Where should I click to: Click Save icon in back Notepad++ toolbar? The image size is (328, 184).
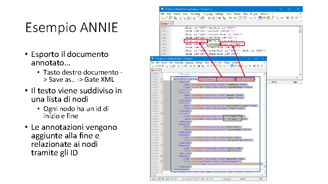click(171, 18)
